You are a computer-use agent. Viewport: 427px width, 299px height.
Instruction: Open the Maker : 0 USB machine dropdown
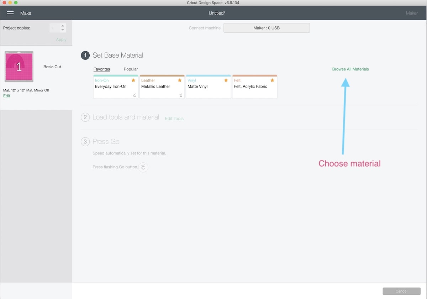click(x=267, y=28)
